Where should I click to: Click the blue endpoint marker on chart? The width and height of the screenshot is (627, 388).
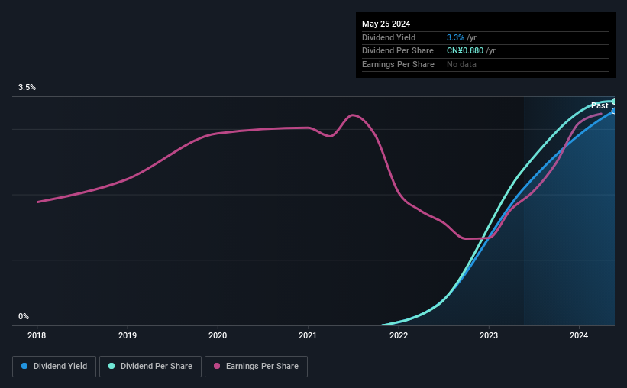click(614, 112)
